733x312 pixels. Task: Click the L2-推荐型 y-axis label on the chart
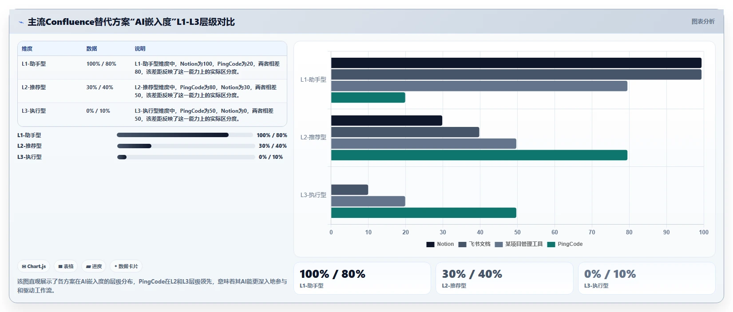pos(313,138)
